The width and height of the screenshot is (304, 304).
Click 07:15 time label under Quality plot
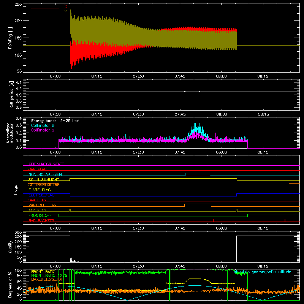[x=97, y=266]
